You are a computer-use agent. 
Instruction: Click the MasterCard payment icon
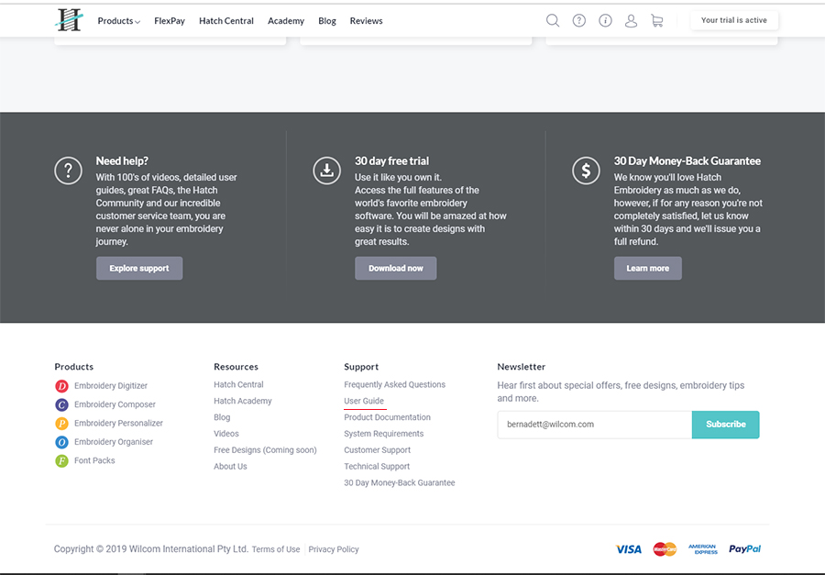pyautogui.click(x=665, y=548)
